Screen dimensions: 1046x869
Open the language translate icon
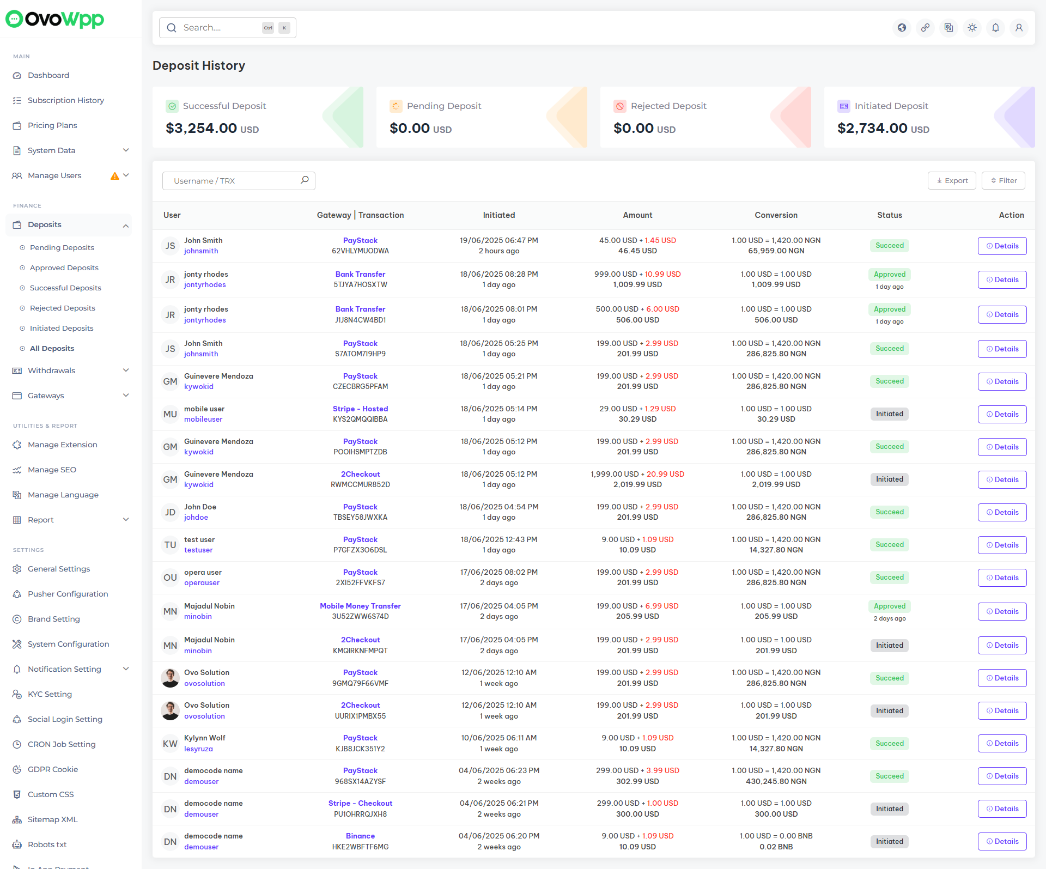(x=948, y=28)
